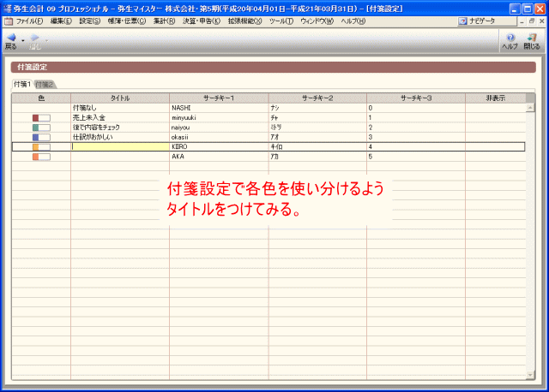Select the green swatch for 後で内容をチェック
The width and height of the screenshot is (549, 392).
click(x=41, y=128)
